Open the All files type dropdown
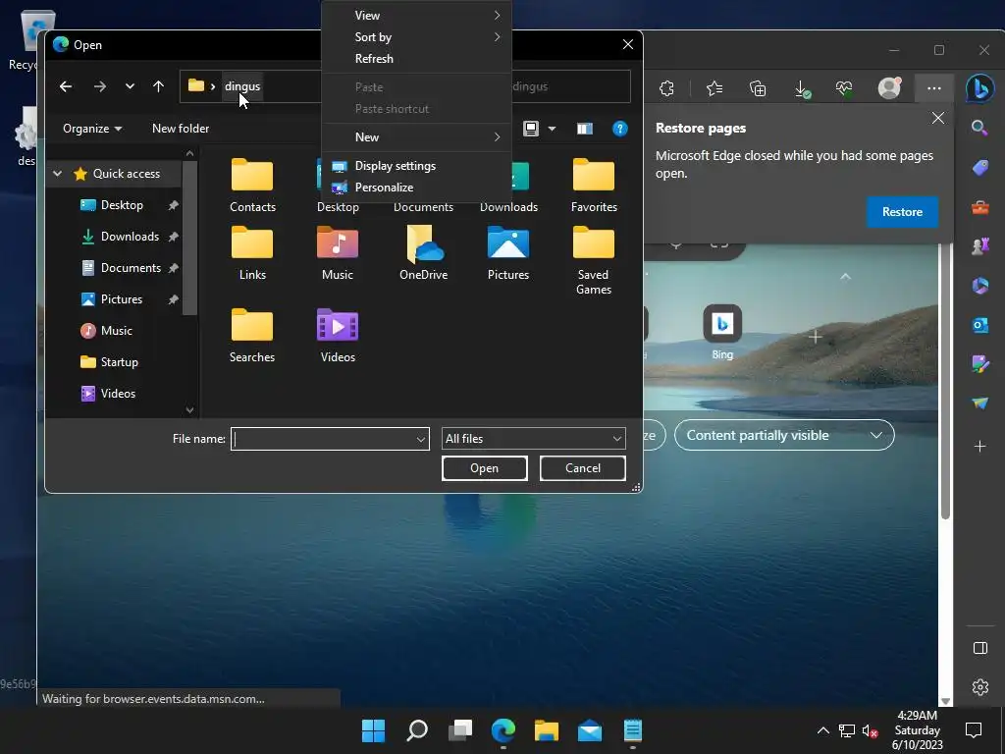This screenshot has width=1005, height=754. coord(533,439)
